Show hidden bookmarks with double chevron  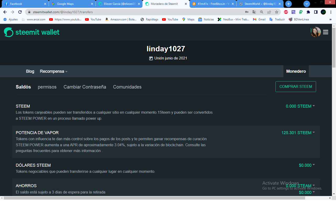[x=330, y=19]
